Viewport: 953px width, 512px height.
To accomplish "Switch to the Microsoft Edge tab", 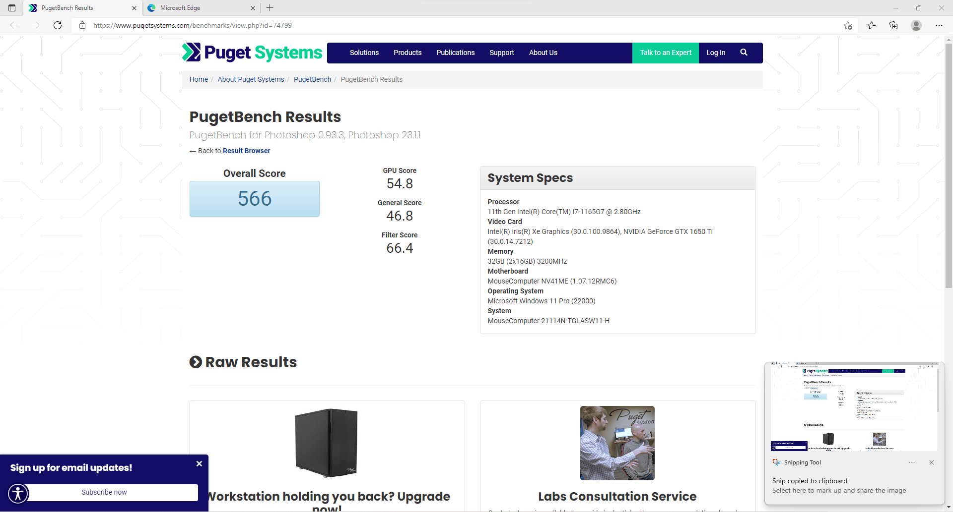I will [201, 8].
